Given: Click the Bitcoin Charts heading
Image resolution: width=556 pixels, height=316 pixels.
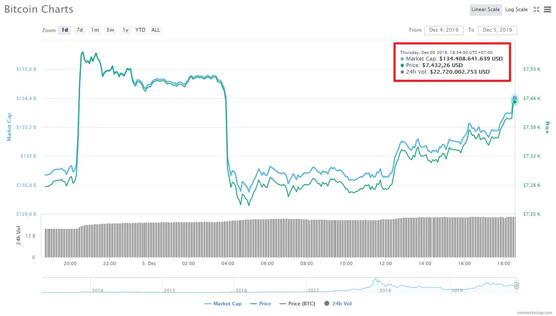Looking at the screenshot, I should click(39, 9).
